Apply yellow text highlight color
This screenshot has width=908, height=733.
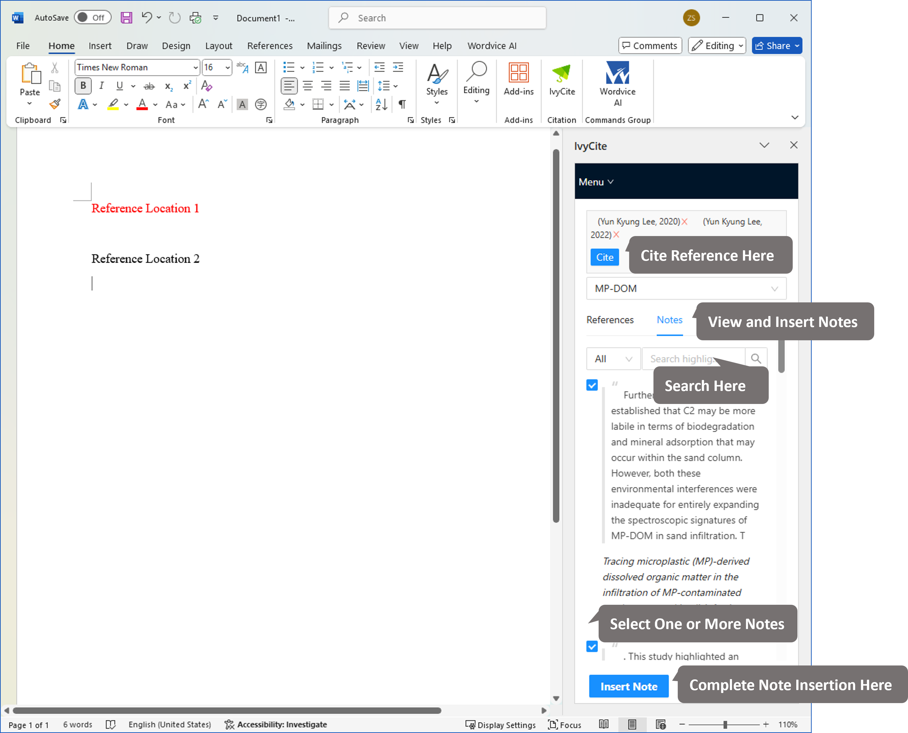113,104
